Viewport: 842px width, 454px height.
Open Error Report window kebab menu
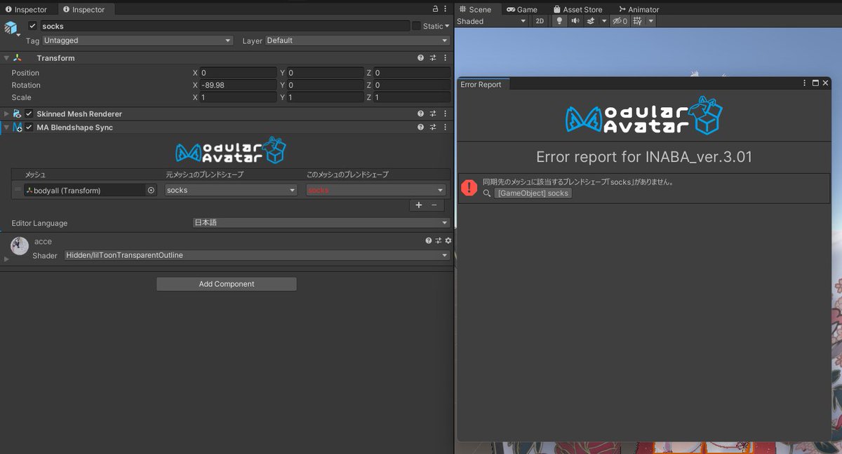pos(805,83)
